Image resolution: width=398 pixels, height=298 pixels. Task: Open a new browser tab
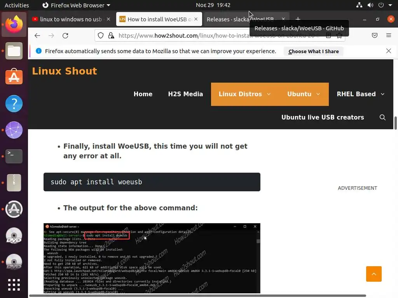tap(298, 19)
